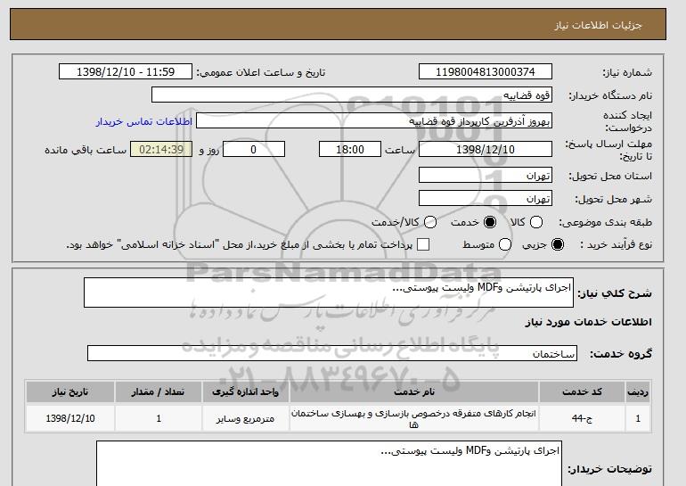Select the کالا/خدمت radio button
The width and height of the screenshot is (686, 486).
point(430,222)
